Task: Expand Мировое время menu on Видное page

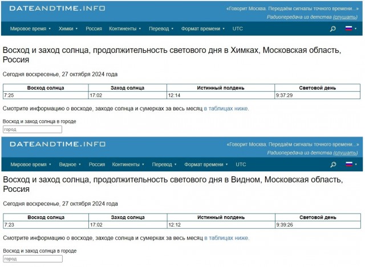Action: [31, 165]
